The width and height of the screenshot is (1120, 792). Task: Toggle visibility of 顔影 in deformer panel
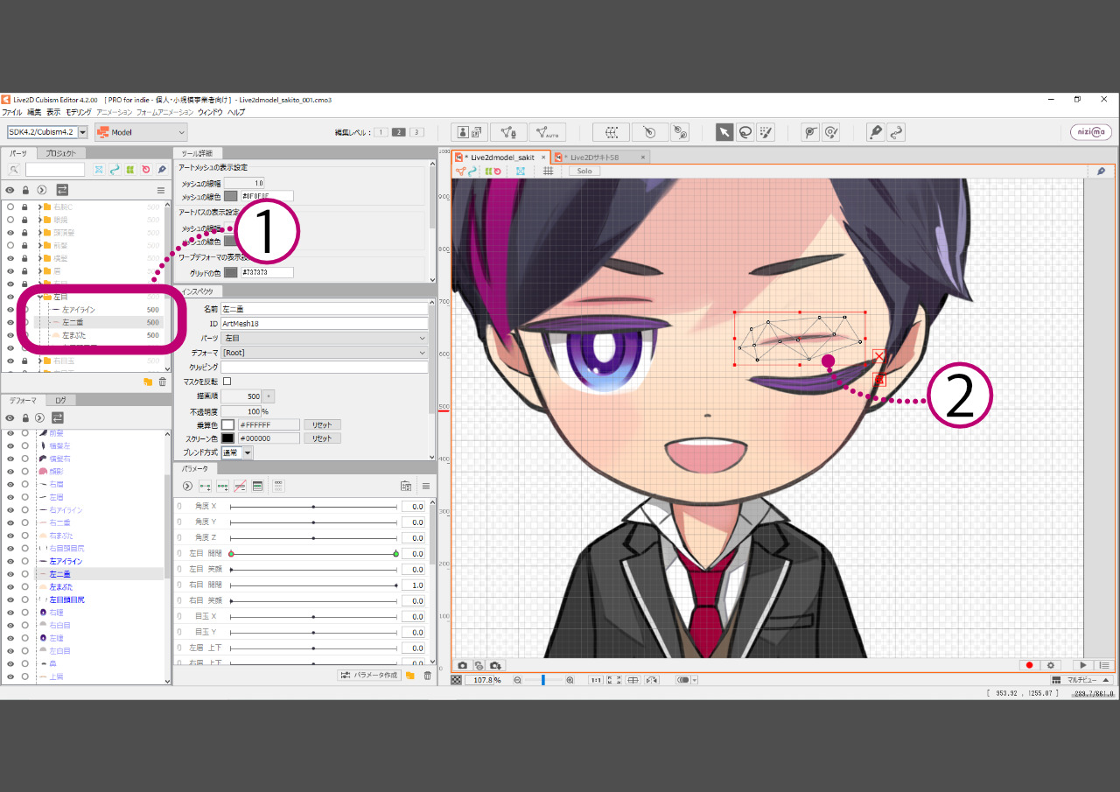[10, 471]
